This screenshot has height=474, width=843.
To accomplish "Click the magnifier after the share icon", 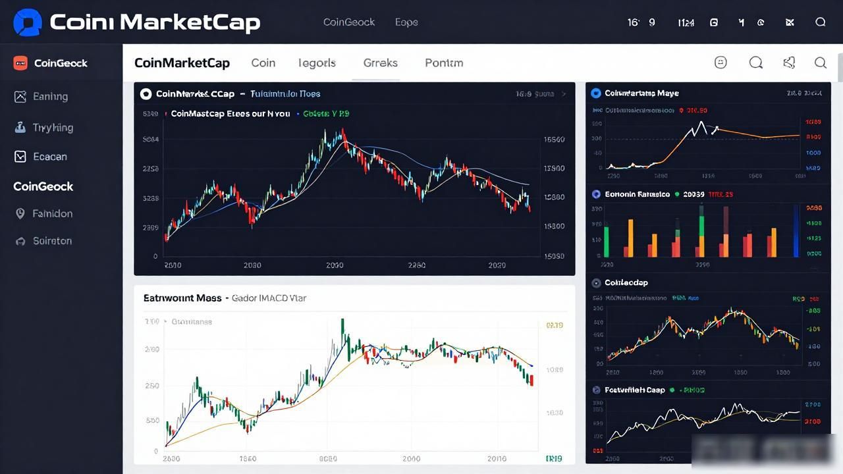I will (x=821, y=63).
